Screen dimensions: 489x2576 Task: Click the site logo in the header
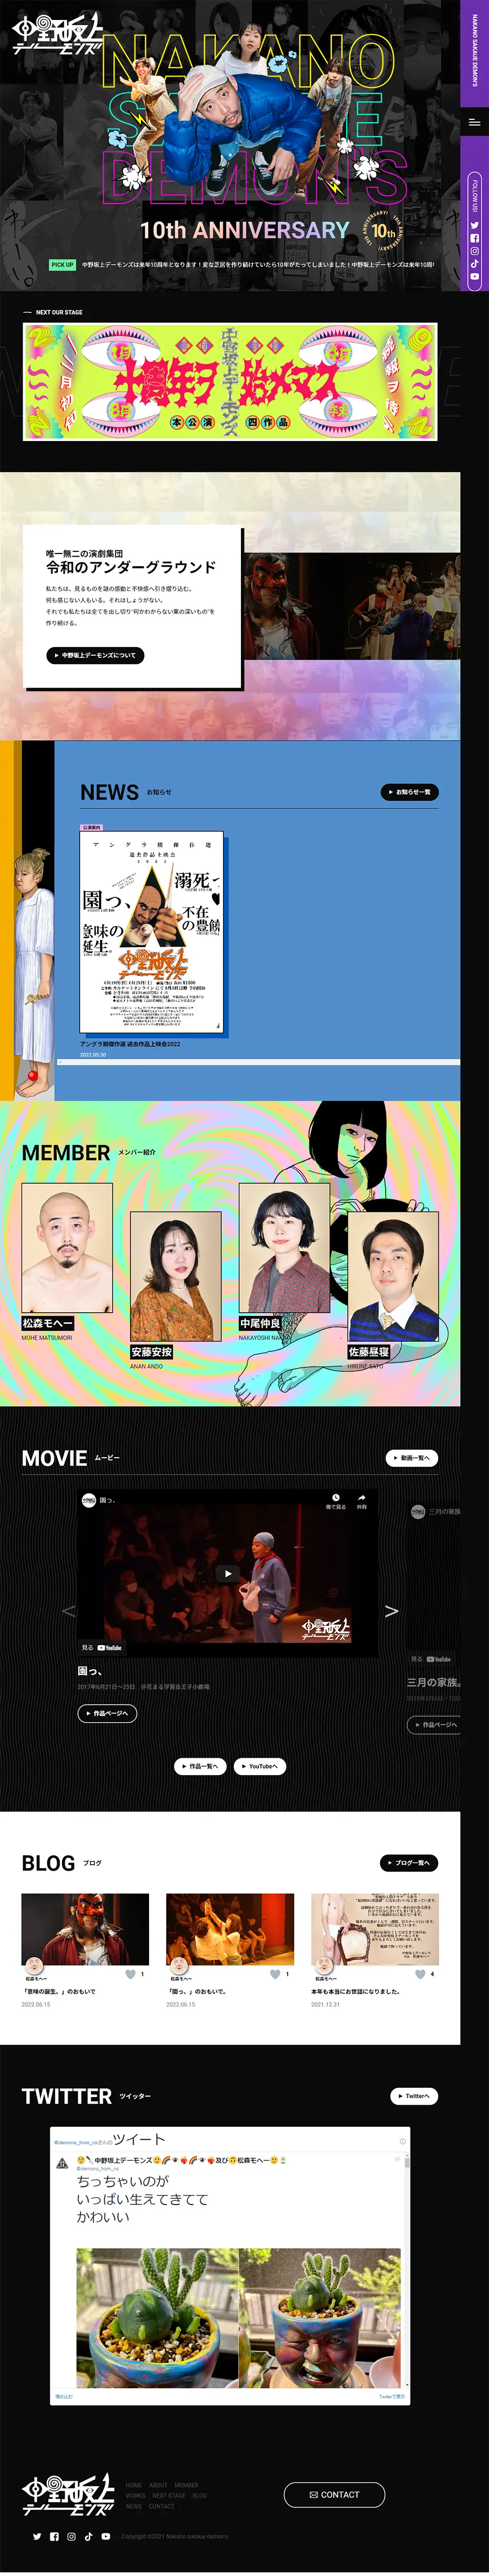(56, 33)
